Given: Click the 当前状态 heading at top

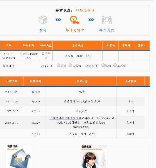Looking at the screenshot, I should point(64,11).
